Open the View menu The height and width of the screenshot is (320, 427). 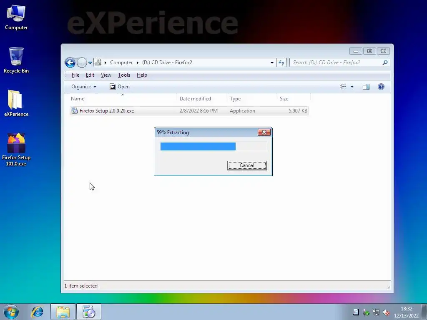coord(106,75)
